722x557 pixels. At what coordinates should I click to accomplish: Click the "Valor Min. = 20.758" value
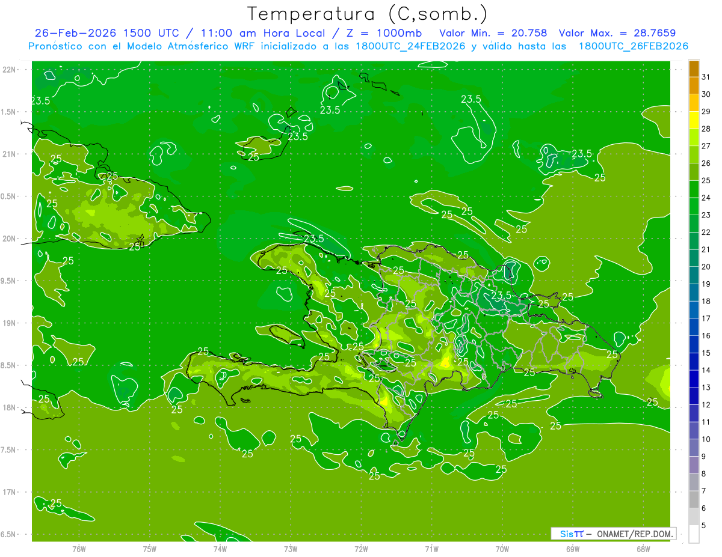point(493,33)
